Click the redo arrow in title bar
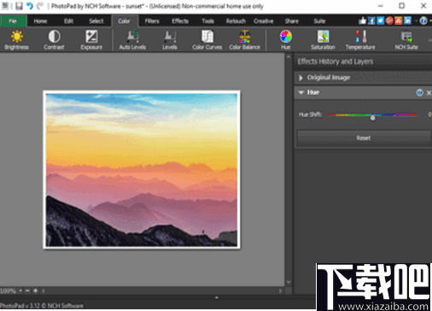Viewport: 432px width, 311px height. point(40,6)
